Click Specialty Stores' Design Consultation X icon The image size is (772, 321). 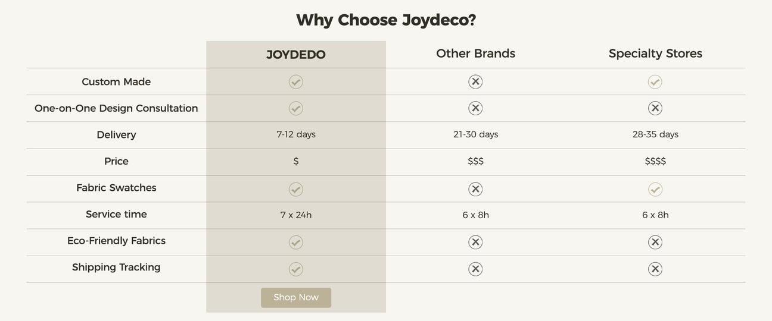[x=655, y=108]
